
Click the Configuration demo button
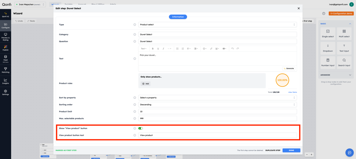coord(341,14)
